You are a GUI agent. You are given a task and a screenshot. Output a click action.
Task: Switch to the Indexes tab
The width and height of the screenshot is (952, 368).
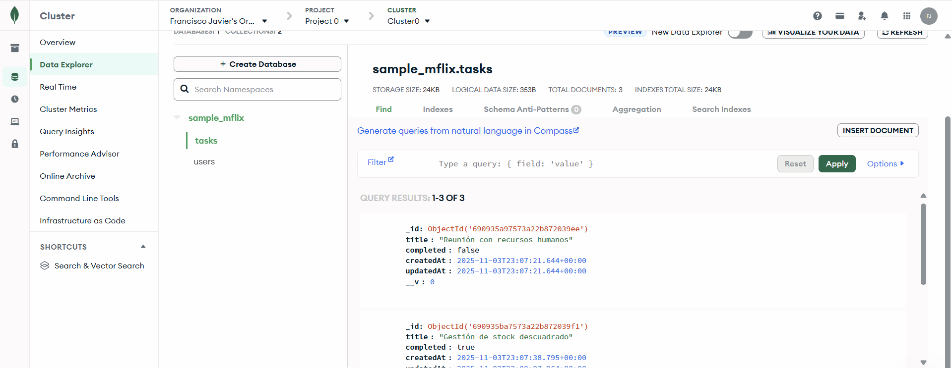coord(438,109)
